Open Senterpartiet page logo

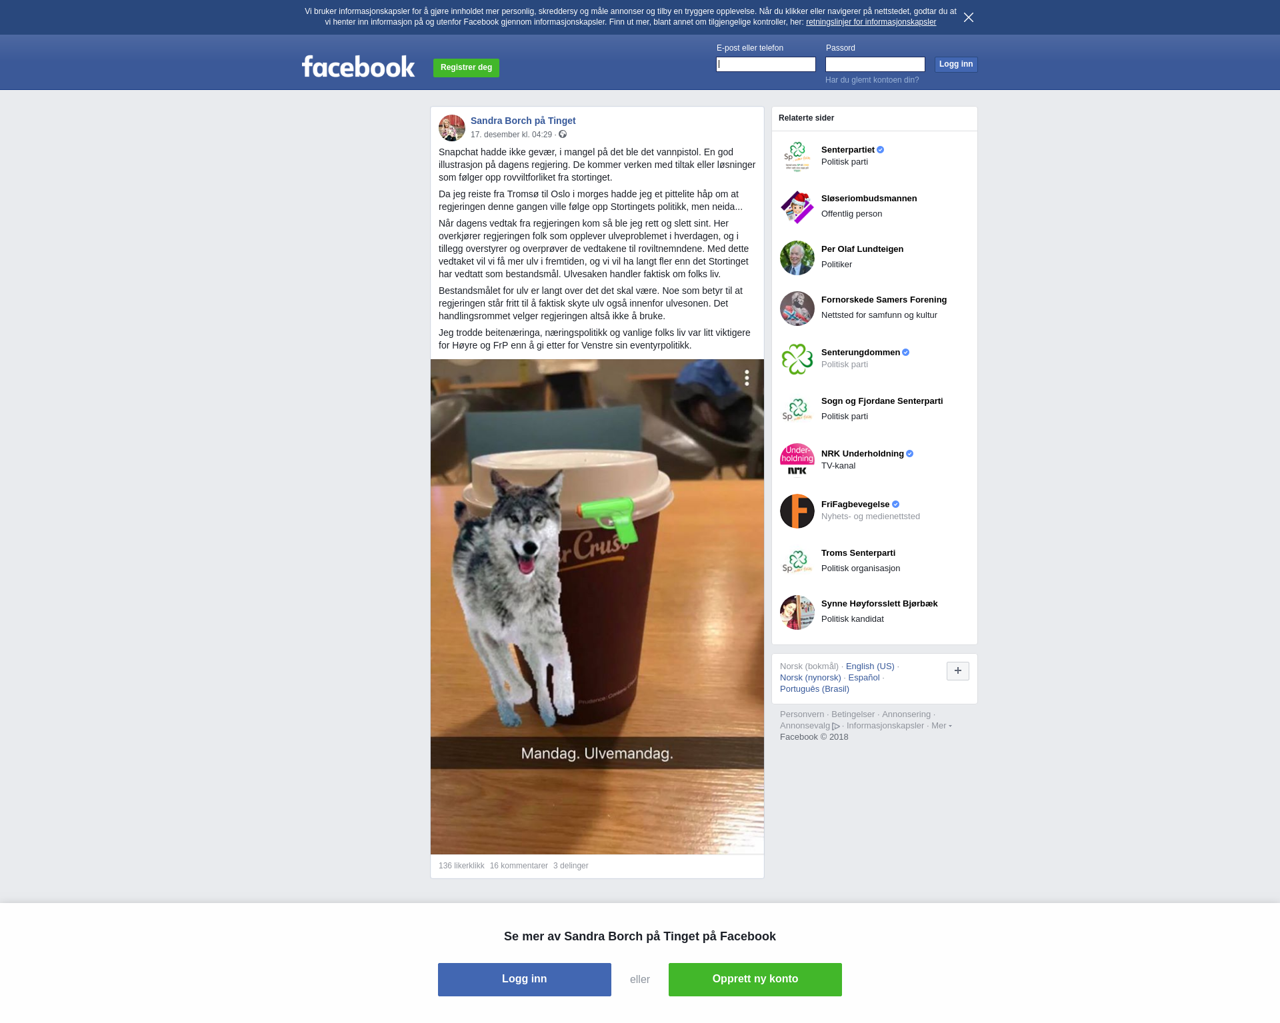click(797, 157)
